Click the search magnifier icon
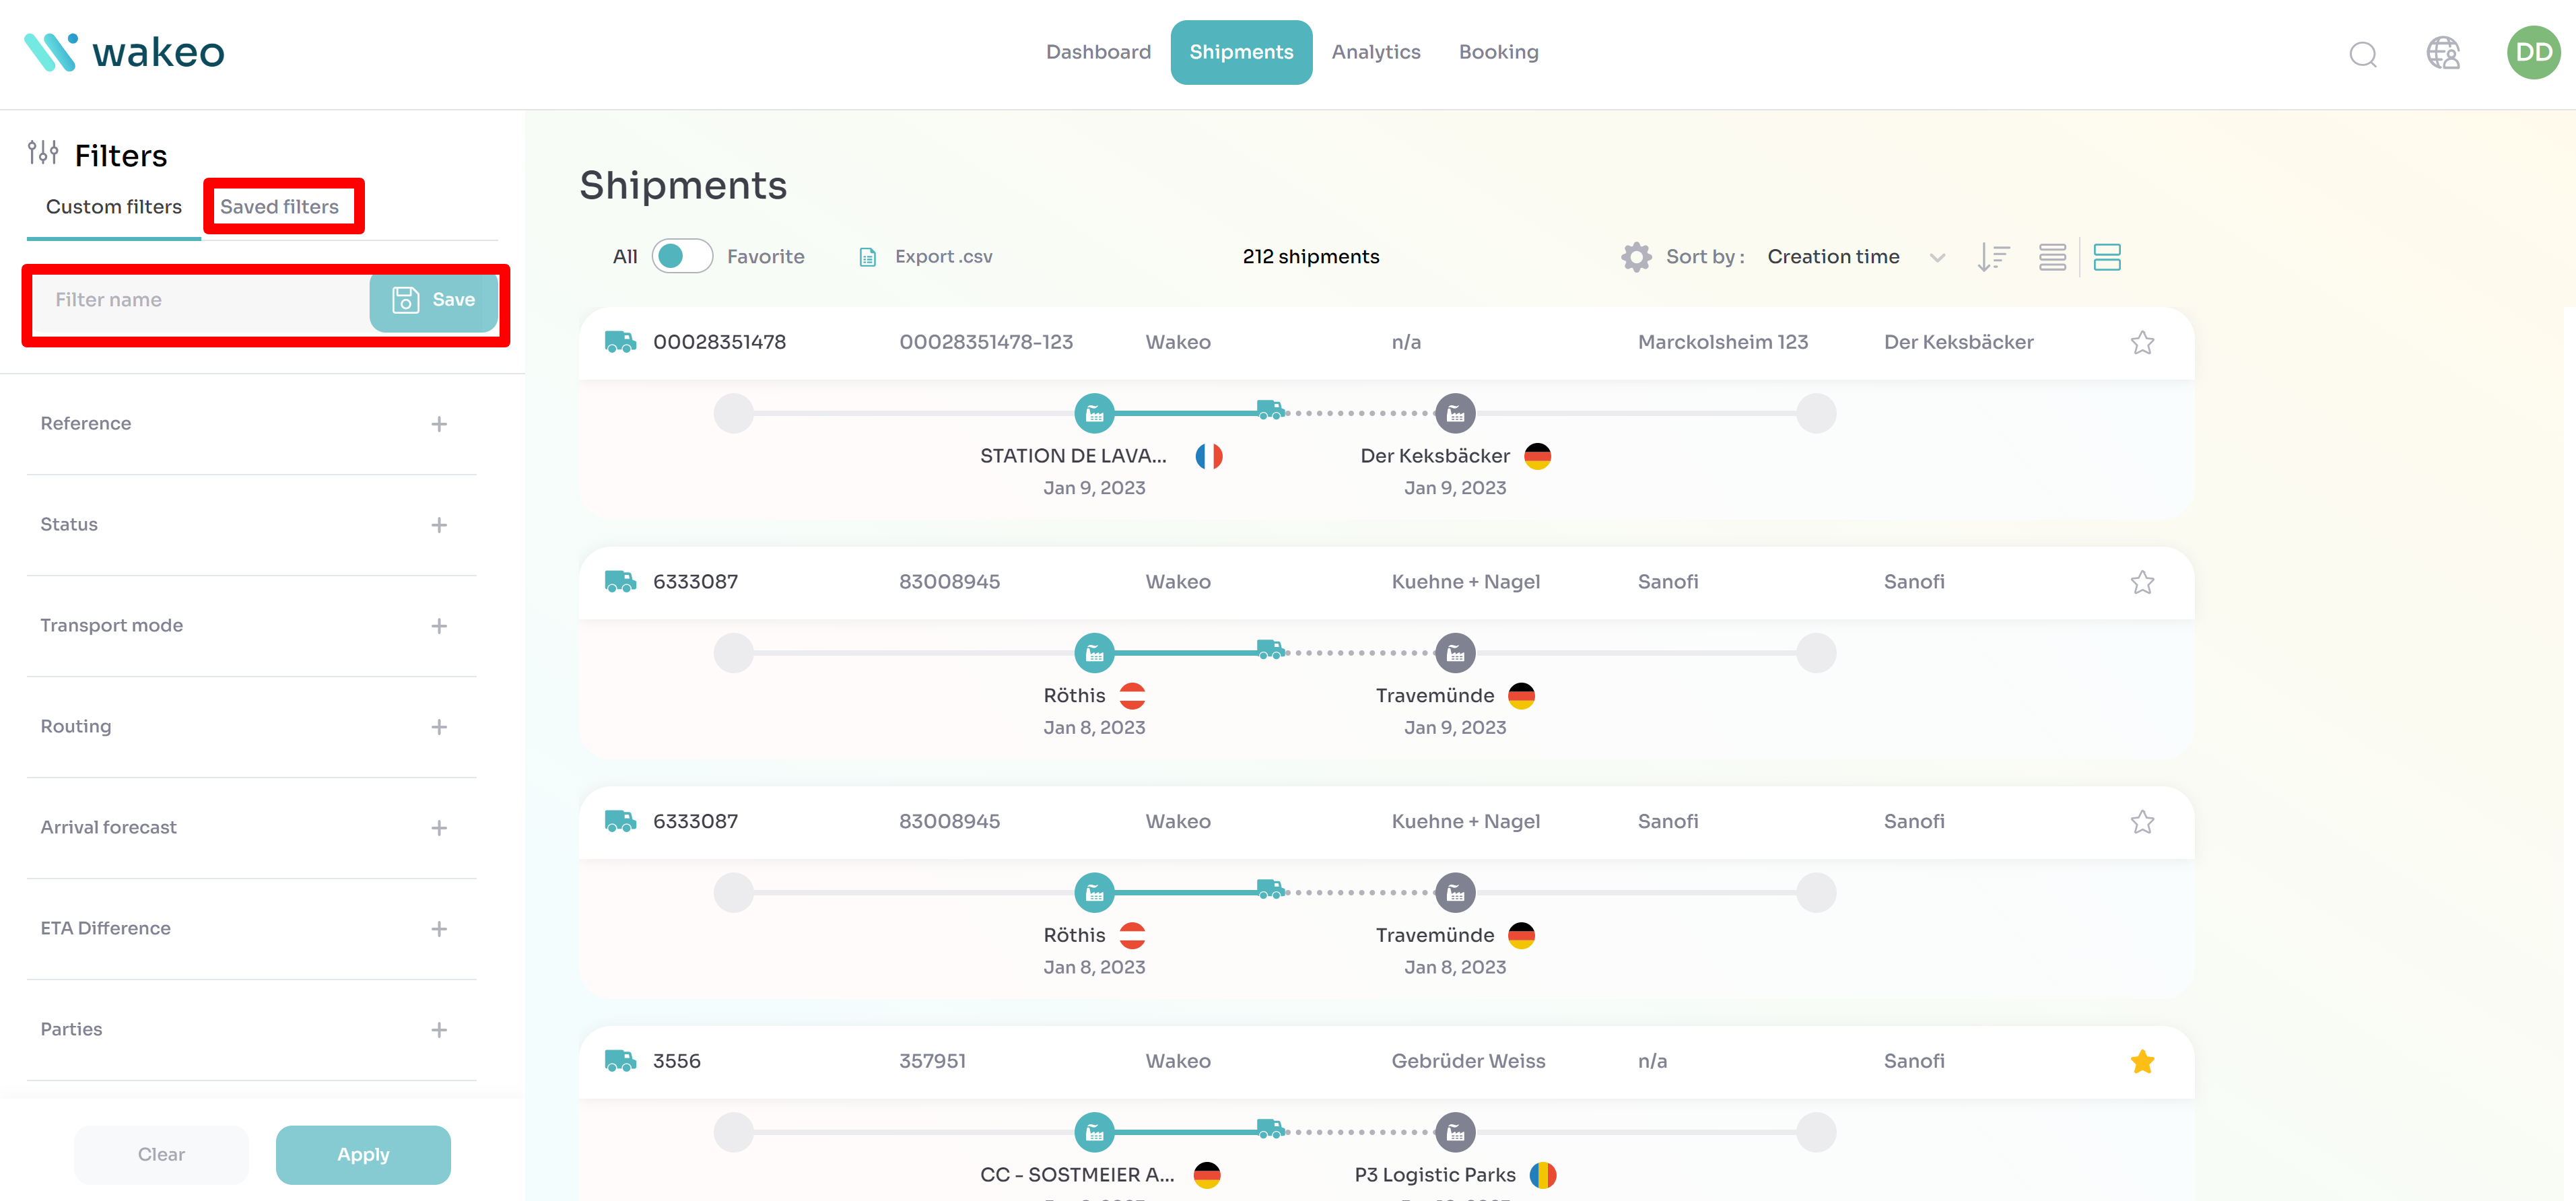The height and width of the screenshot is (1201, 2576). [2362, 54]
